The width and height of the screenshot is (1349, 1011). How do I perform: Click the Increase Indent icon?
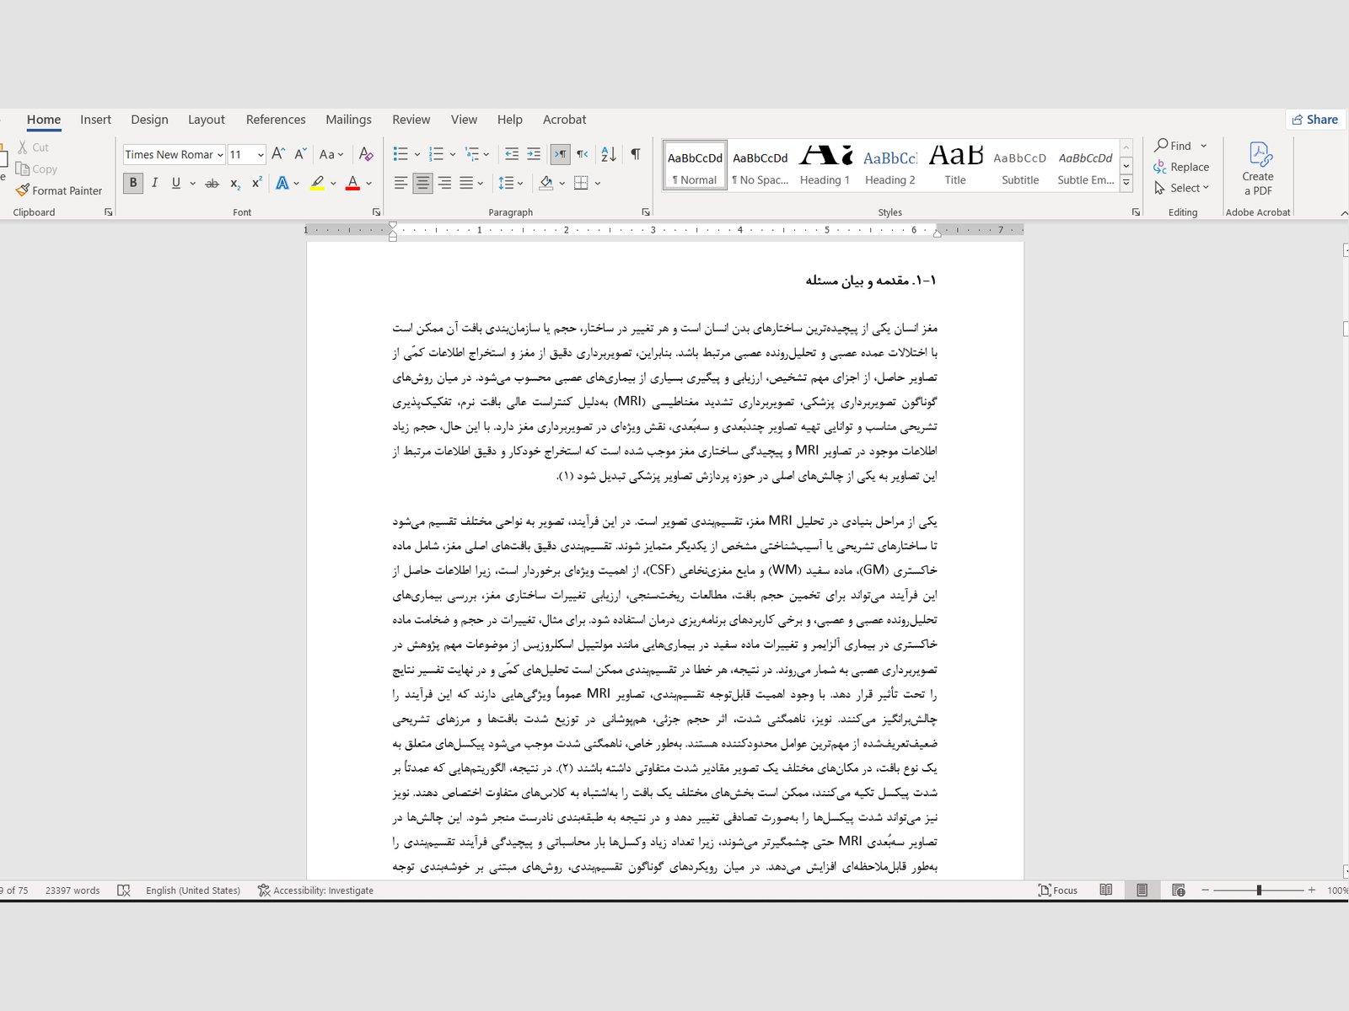click(x=534, y=154)
